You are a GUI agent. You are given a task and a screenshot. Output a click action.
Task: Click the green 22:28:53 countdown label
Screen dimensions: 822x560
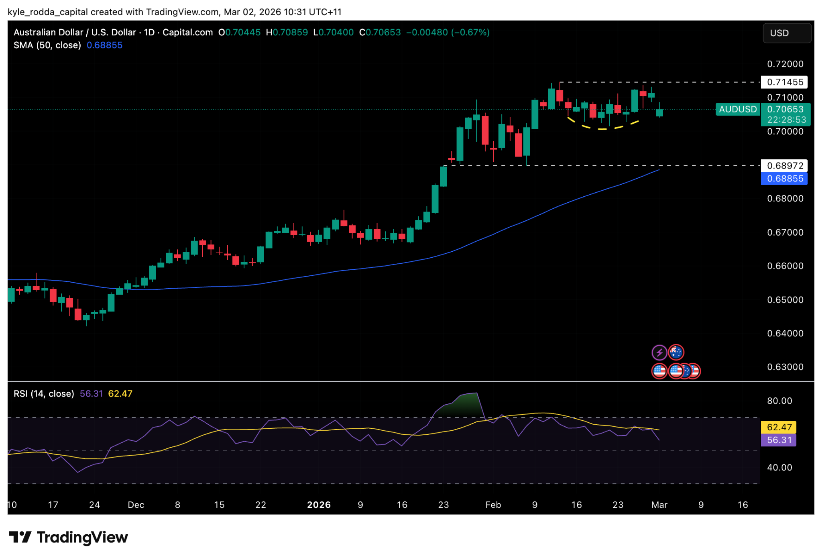coord(786,120)
